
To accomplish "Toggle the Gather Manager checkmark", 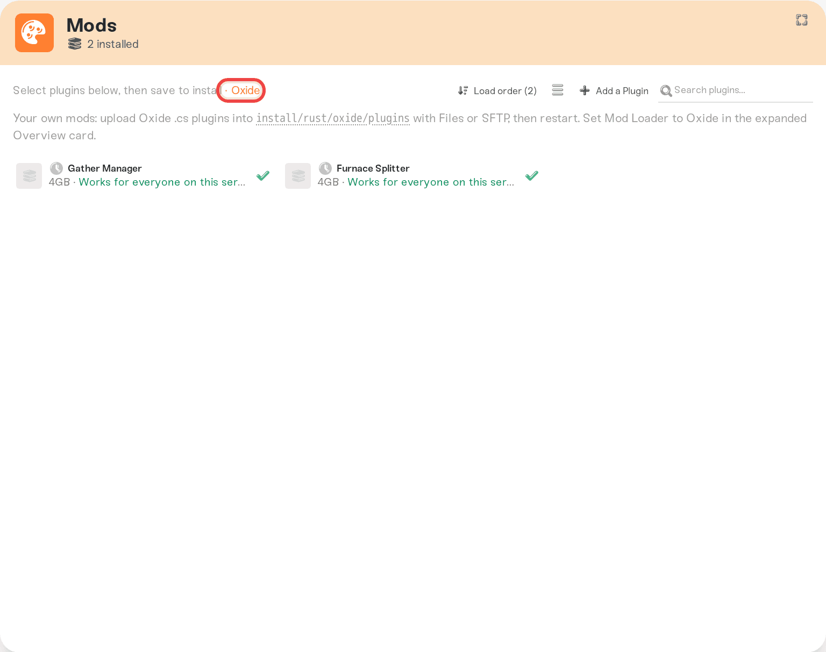I will (x=263, y=176).
